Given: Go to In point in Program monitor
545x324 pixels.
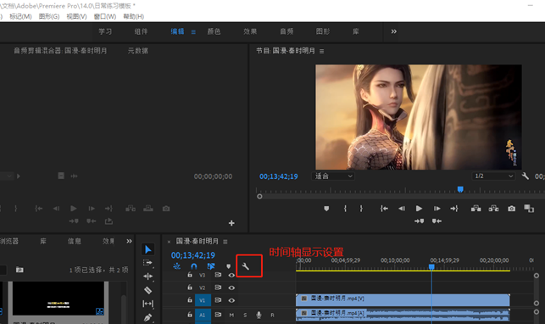Looking at the screenshot, I should click(384, 209).
